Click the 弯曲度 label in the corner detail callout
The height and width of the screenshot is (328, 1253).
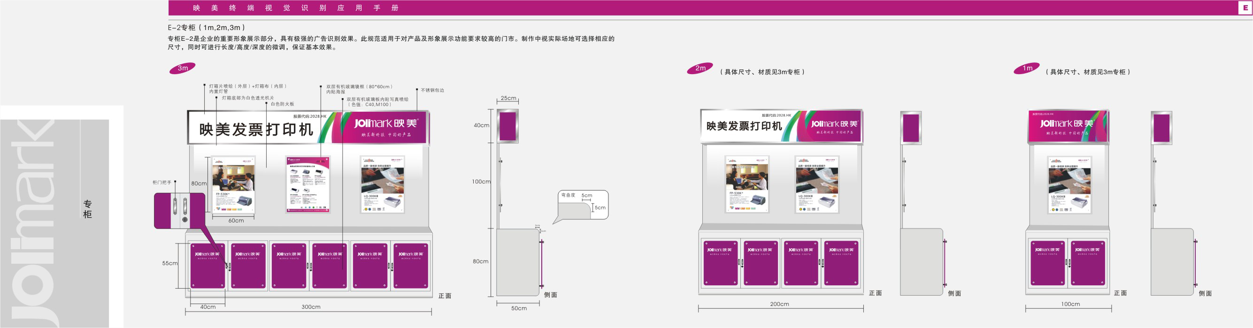pos(568,195)
